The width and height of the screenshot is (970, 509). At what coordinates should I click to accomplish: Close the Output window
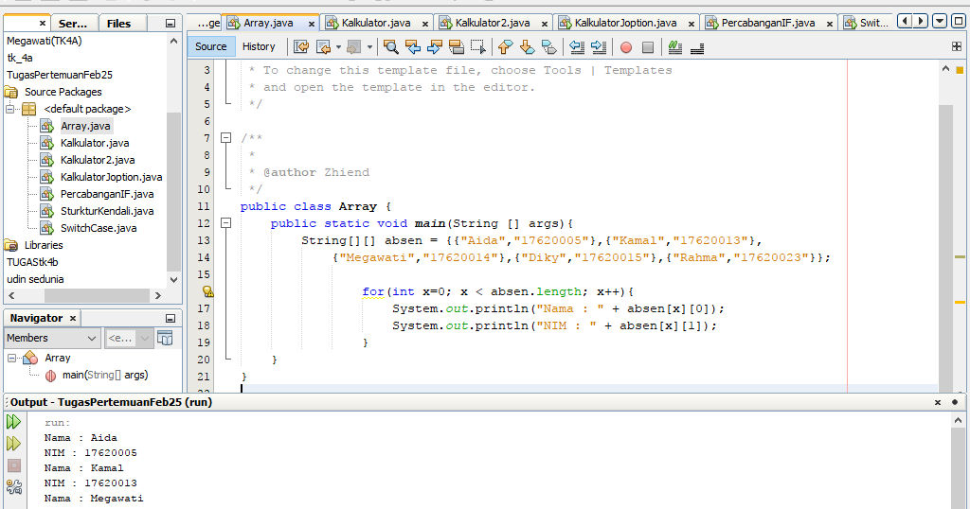pyautogui.click(x=938, y=402)
